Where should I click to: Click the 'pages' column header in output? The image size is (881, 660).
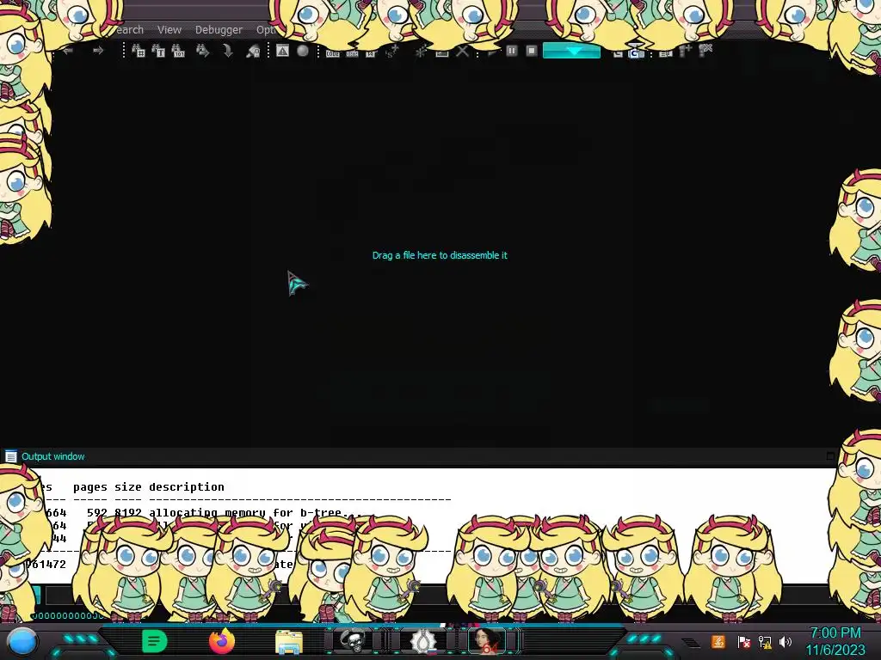89,487
